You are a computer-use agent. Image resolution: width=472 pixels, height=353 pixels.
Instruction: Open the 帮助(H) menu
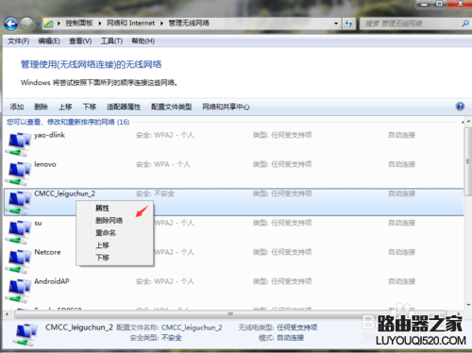point(143,42)
